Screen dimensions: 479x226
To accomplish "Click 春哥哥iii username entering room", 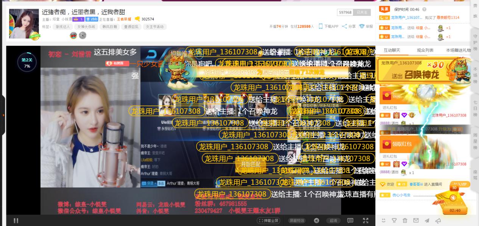I will coord(416,184).
